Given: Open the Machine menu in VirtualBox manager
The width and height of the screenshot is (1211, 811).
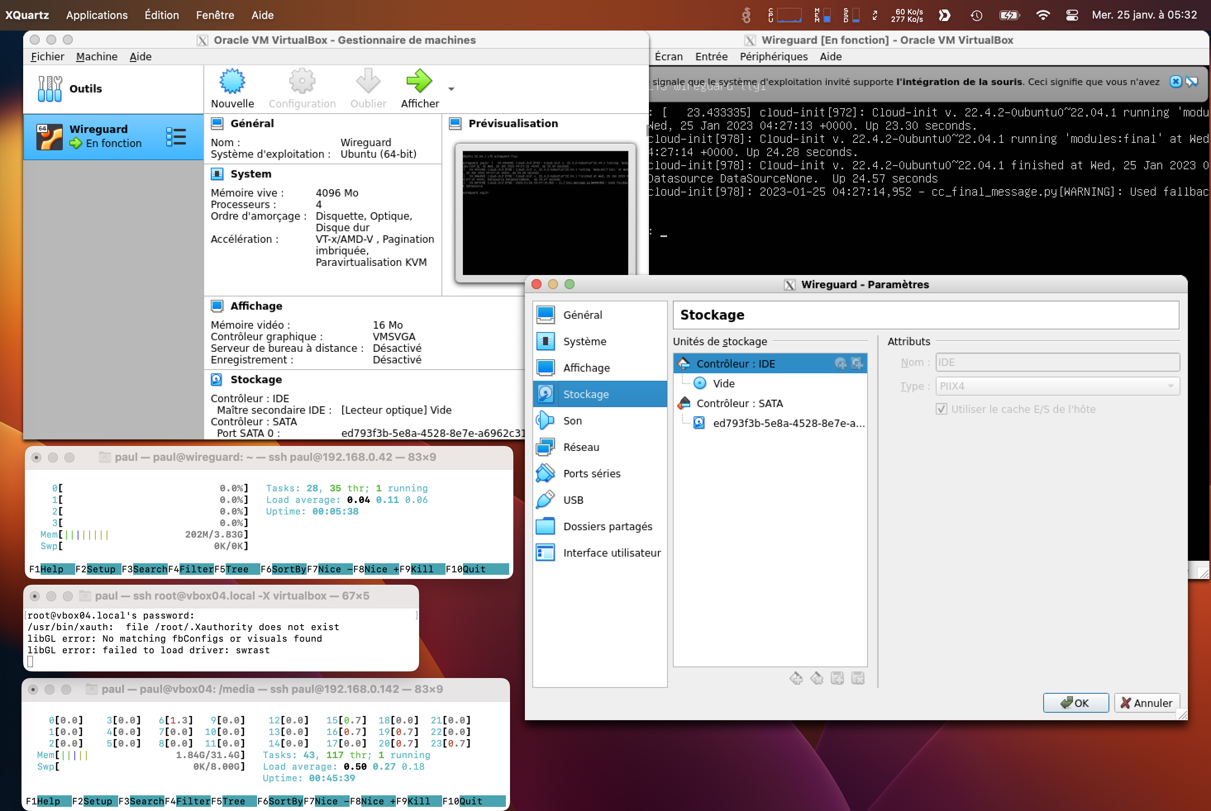Looking at the screenshot, I should 96,57.
